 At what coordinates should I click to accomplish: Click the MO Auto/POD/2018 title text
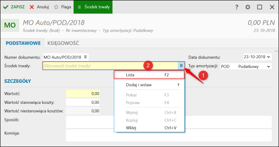coord(54,23)
